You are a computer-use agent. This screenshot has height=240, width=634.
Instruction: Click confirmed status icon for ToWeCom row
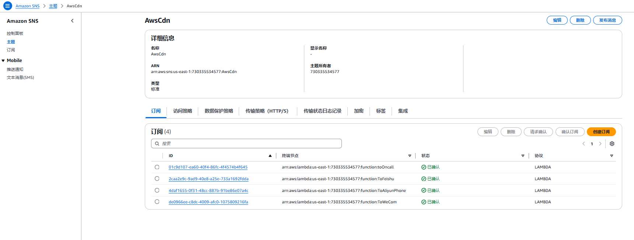click(x=424, y=202)
